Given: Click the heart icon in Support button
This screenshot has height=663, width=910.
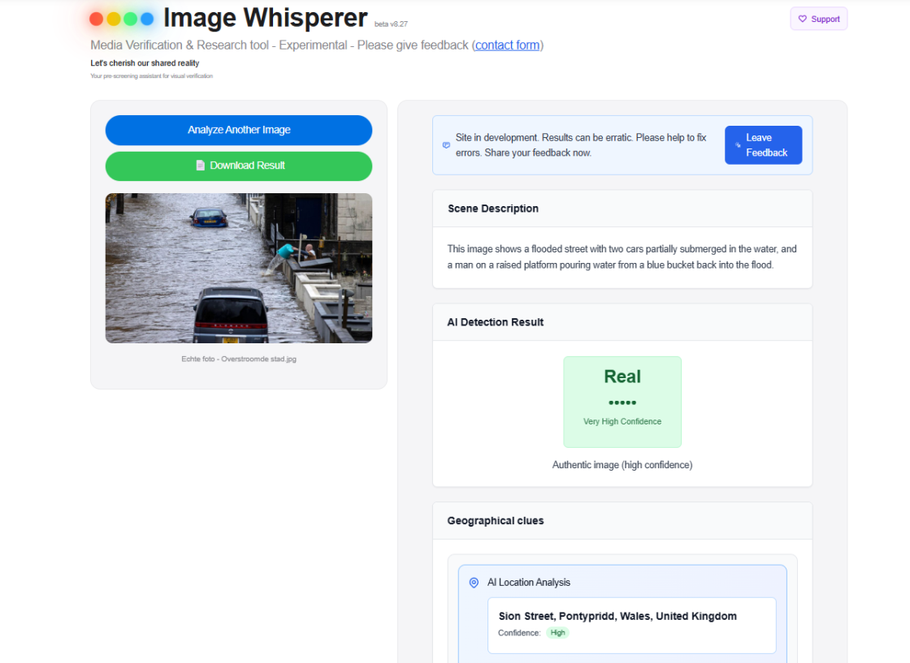Looking at the screenshot, I should (801, 18).
